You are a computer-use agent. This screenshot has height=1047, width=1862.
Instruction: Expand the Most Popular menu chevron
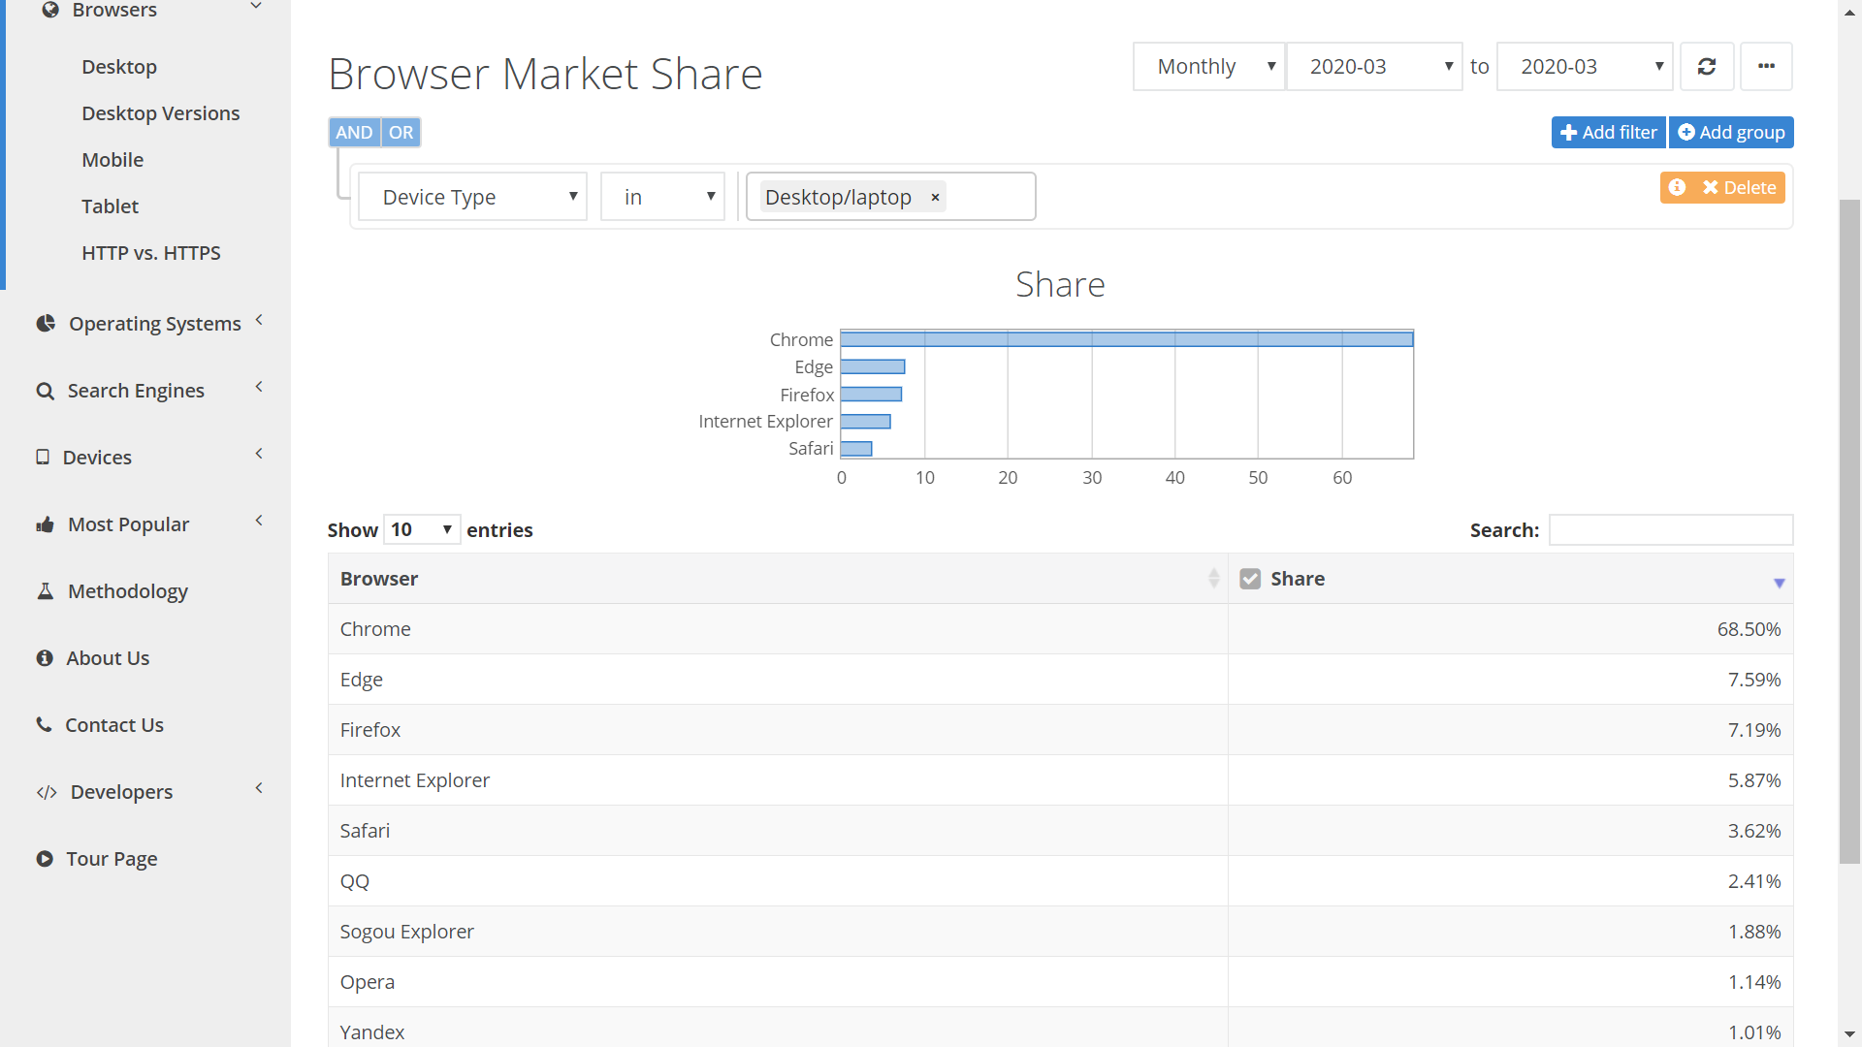tap(259, 521)
